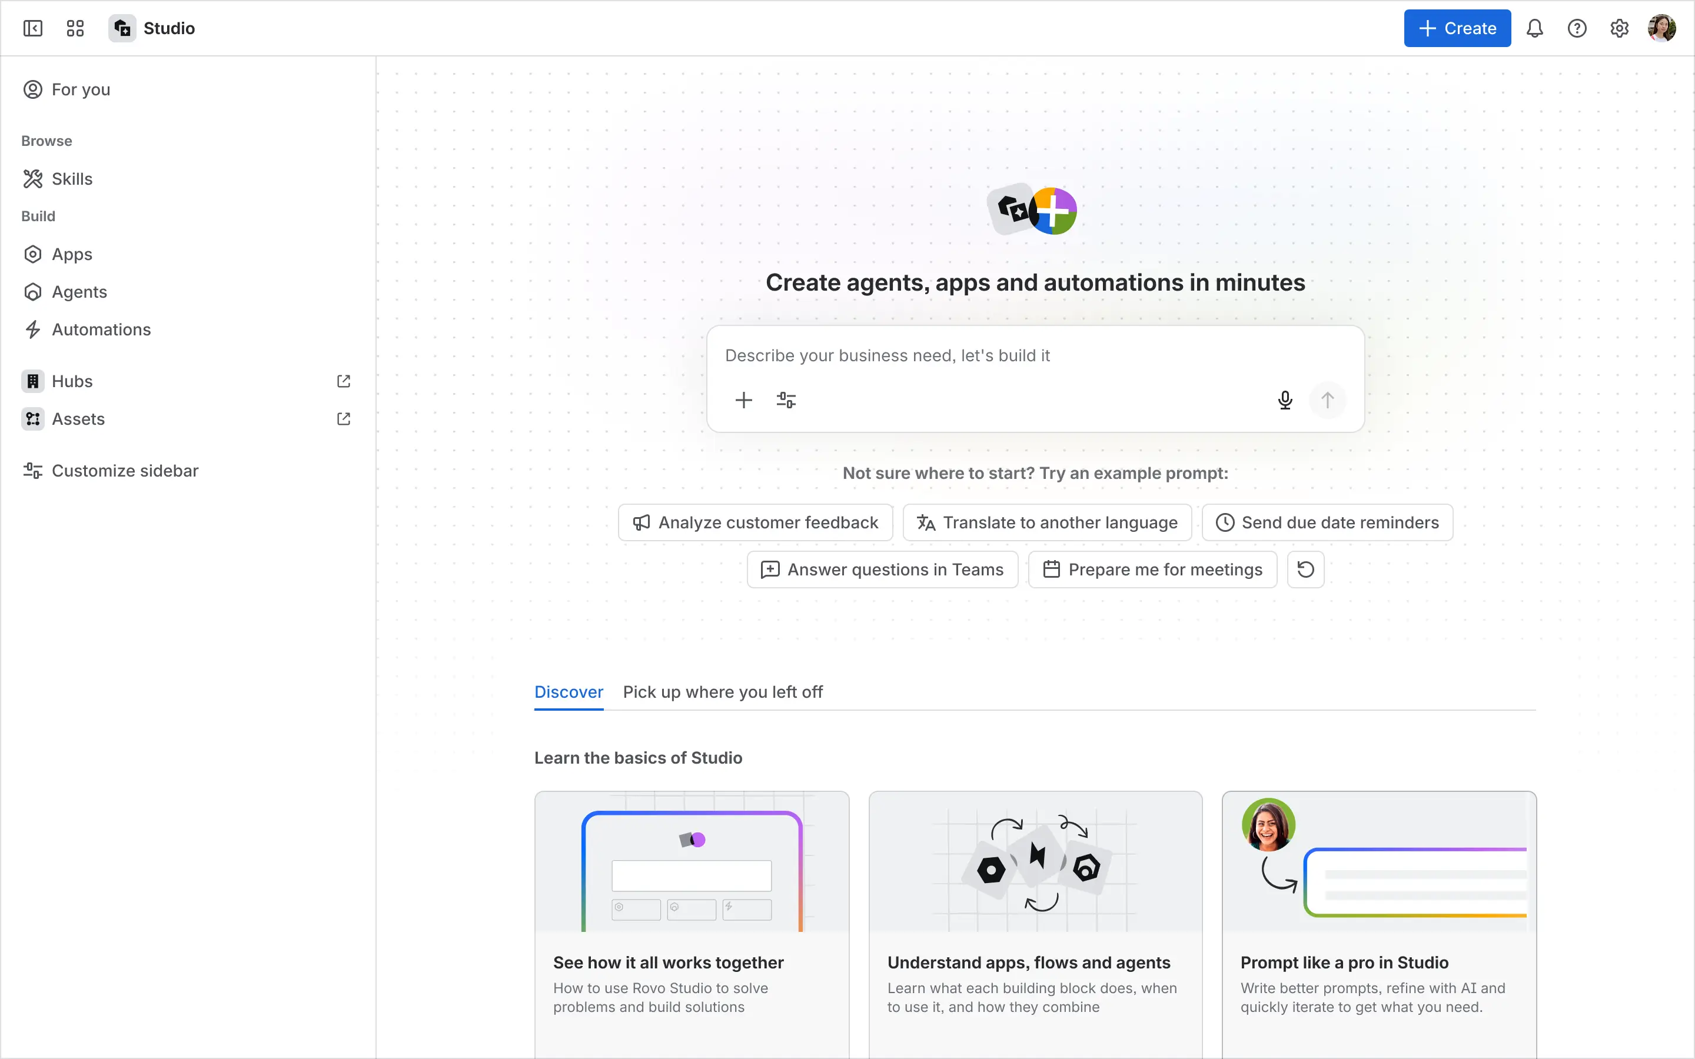This screenshot has height=1059, width=1695.
Task: Focus the Describe your business need input
Action: (x=1035, y=356)
